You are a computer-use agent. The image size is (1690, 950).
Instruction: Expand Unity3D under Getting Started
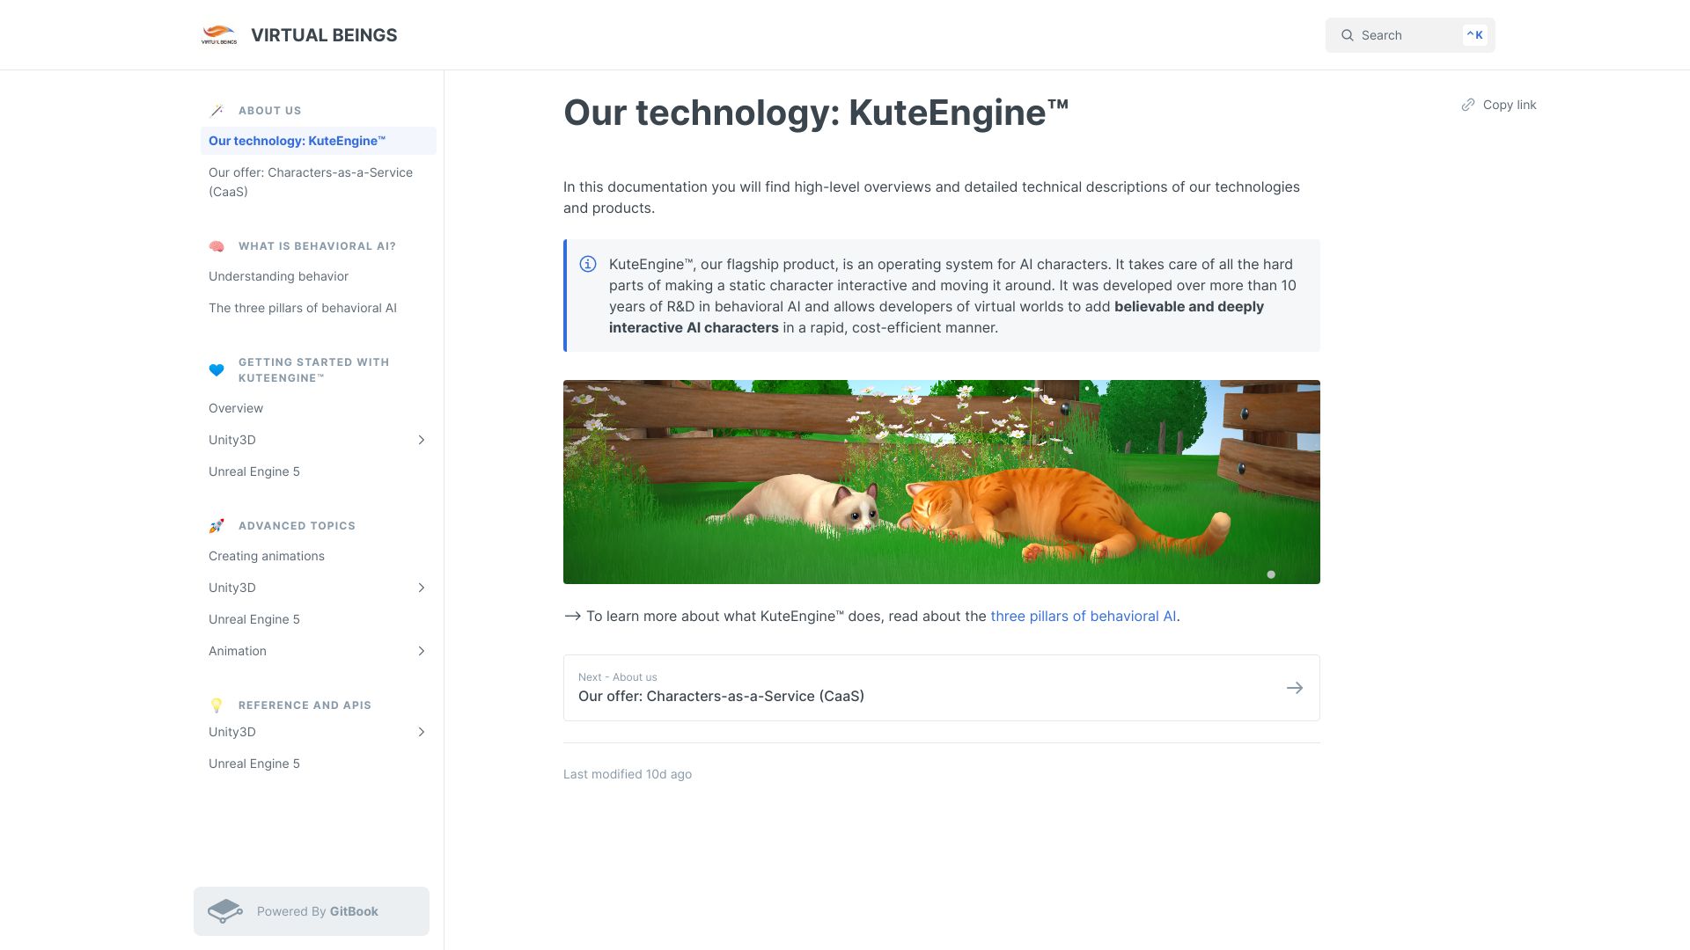(422, 440)
